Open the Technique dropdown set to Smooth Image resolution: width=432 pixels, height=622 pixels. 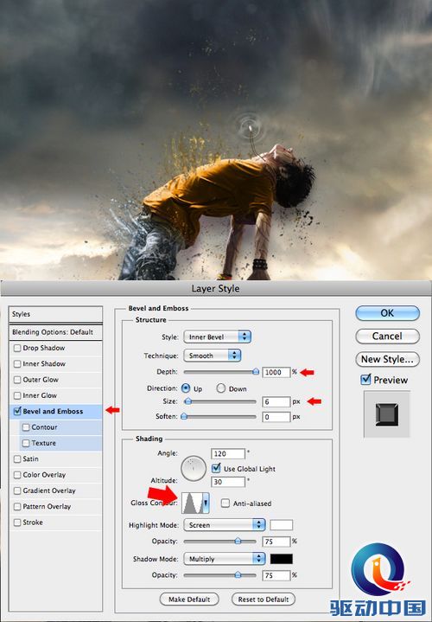[212, 356]
